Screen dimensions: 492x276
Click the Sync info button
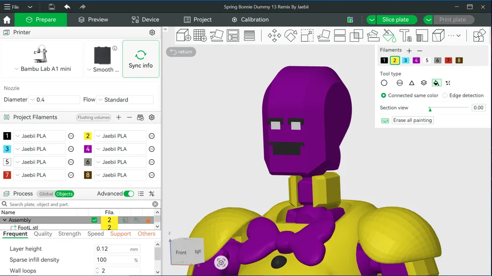141,59
